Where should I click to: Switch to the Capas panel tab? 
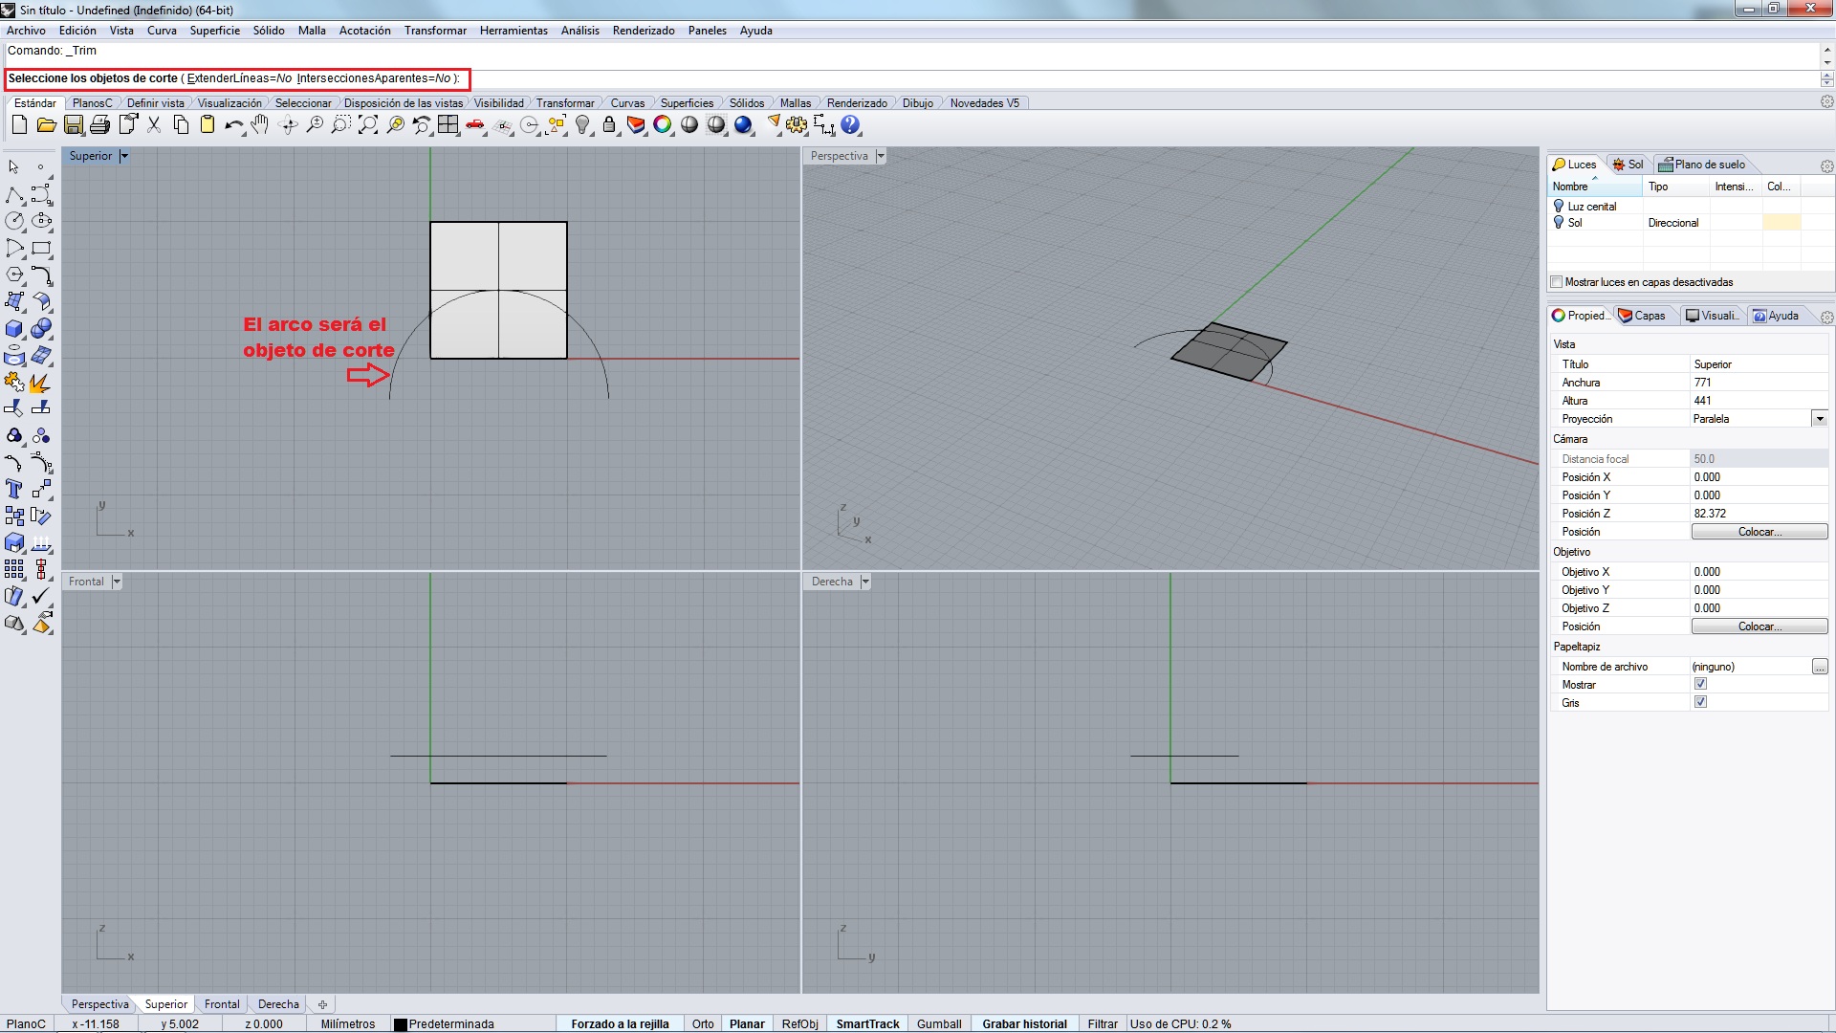click(1642, 316)
